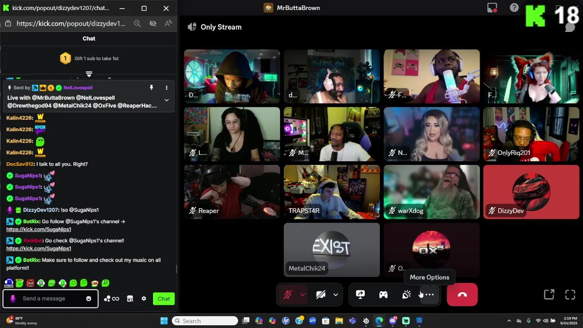Image resolution: width=583 pixels, height=328 pixels.
Task: Open the weather widget showing 88°F
Action: [x=21, y=321]
